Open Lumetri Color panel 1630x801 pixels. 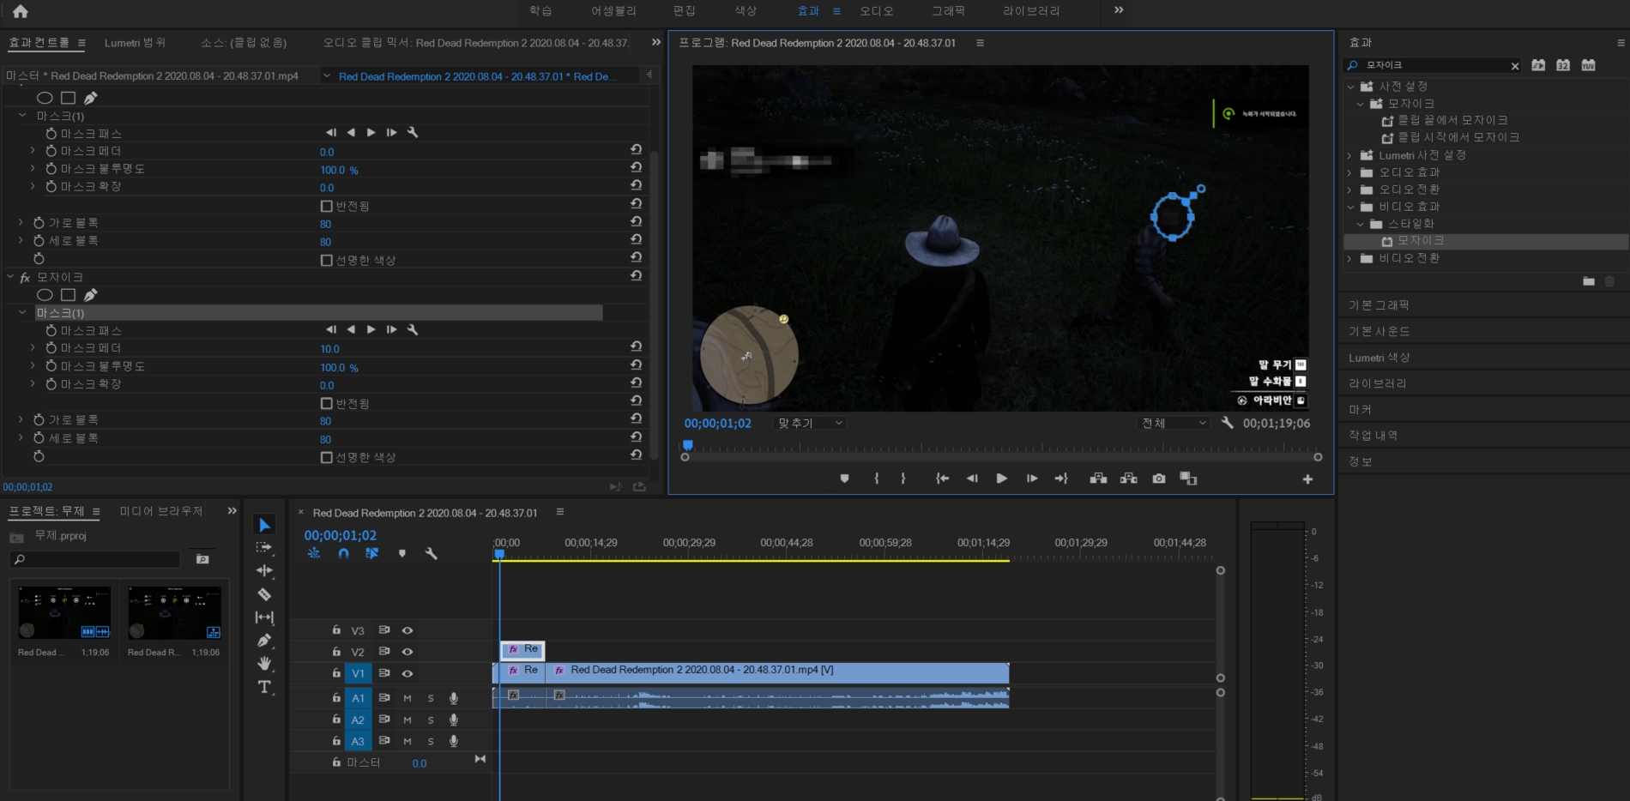tap(1379, 358)
